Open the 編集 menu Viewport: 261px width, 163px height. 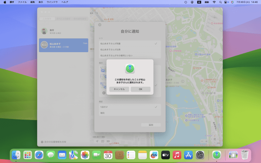[33, 2]
